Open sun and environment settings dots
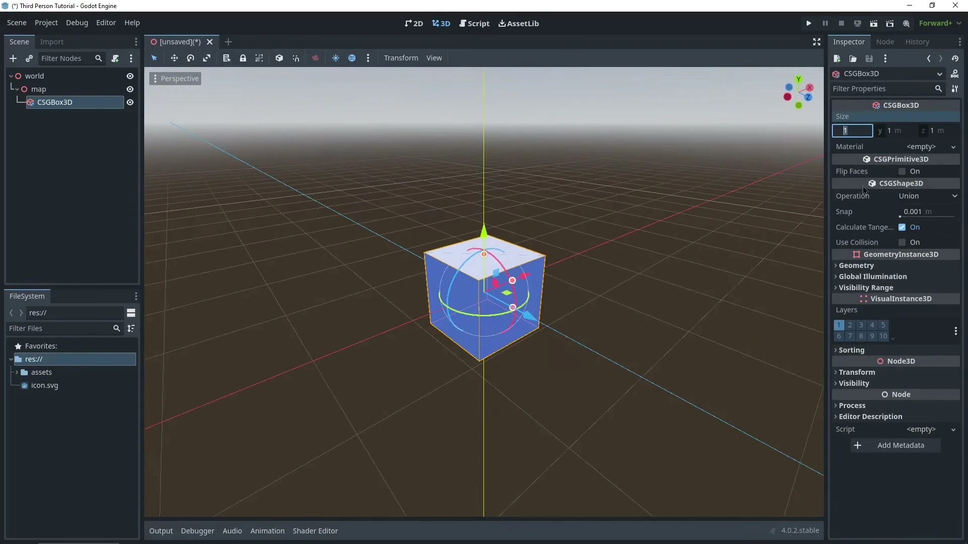 click(368, 58)
